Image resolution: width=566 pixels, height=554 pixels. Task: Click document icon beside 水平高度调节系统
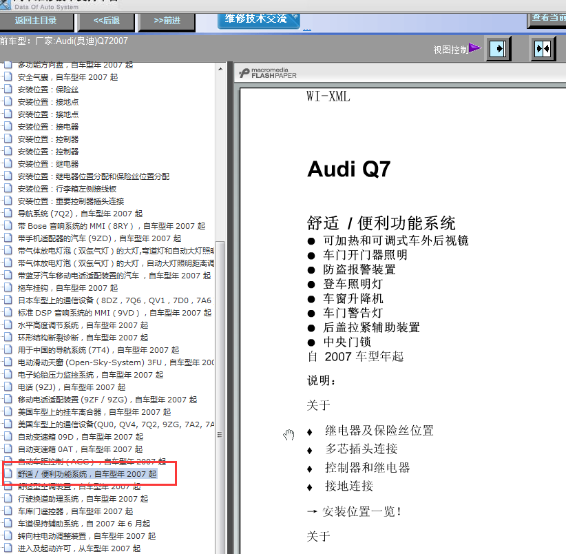pos(8,325)
